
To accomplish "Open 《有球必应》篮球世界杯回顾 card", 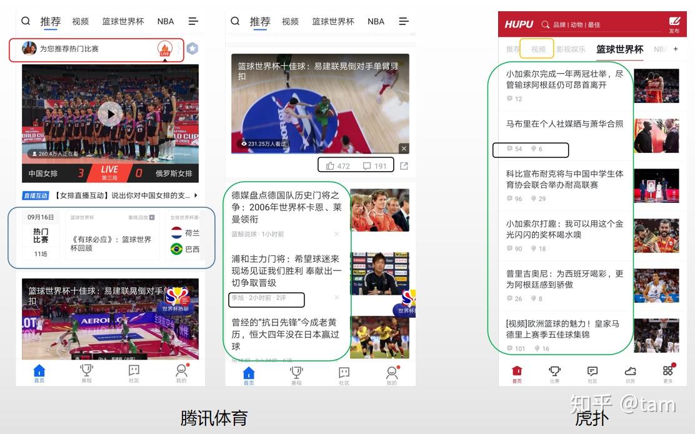I will click(112, 235).
